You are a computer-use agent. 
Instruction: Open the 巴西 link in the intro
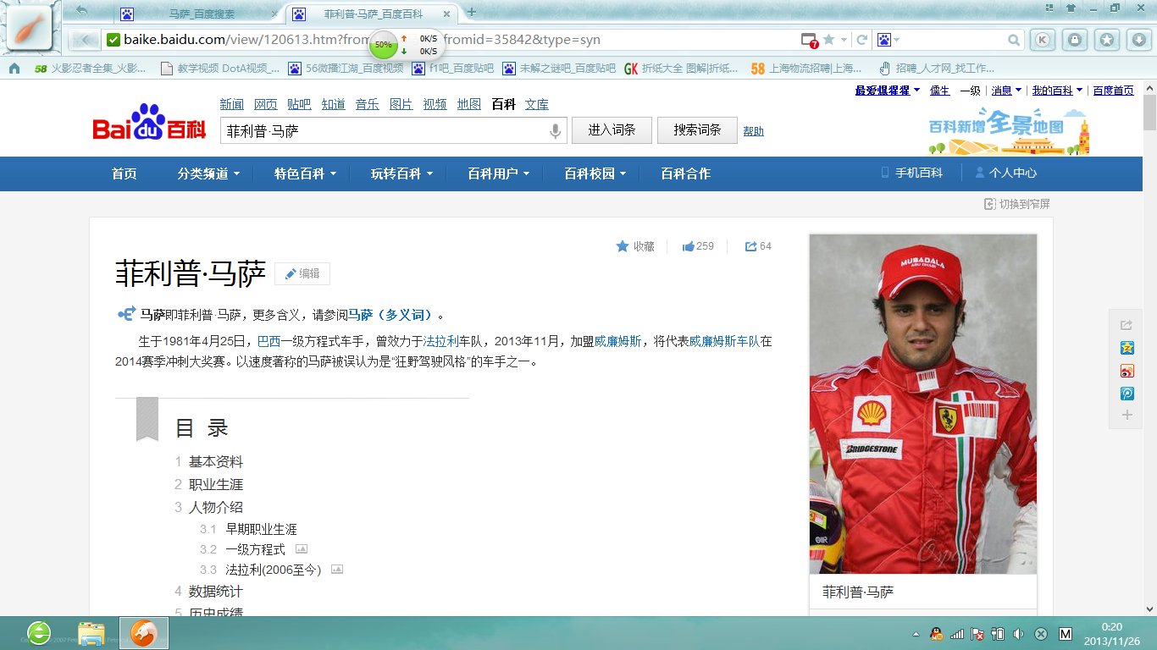coord(268,342)
